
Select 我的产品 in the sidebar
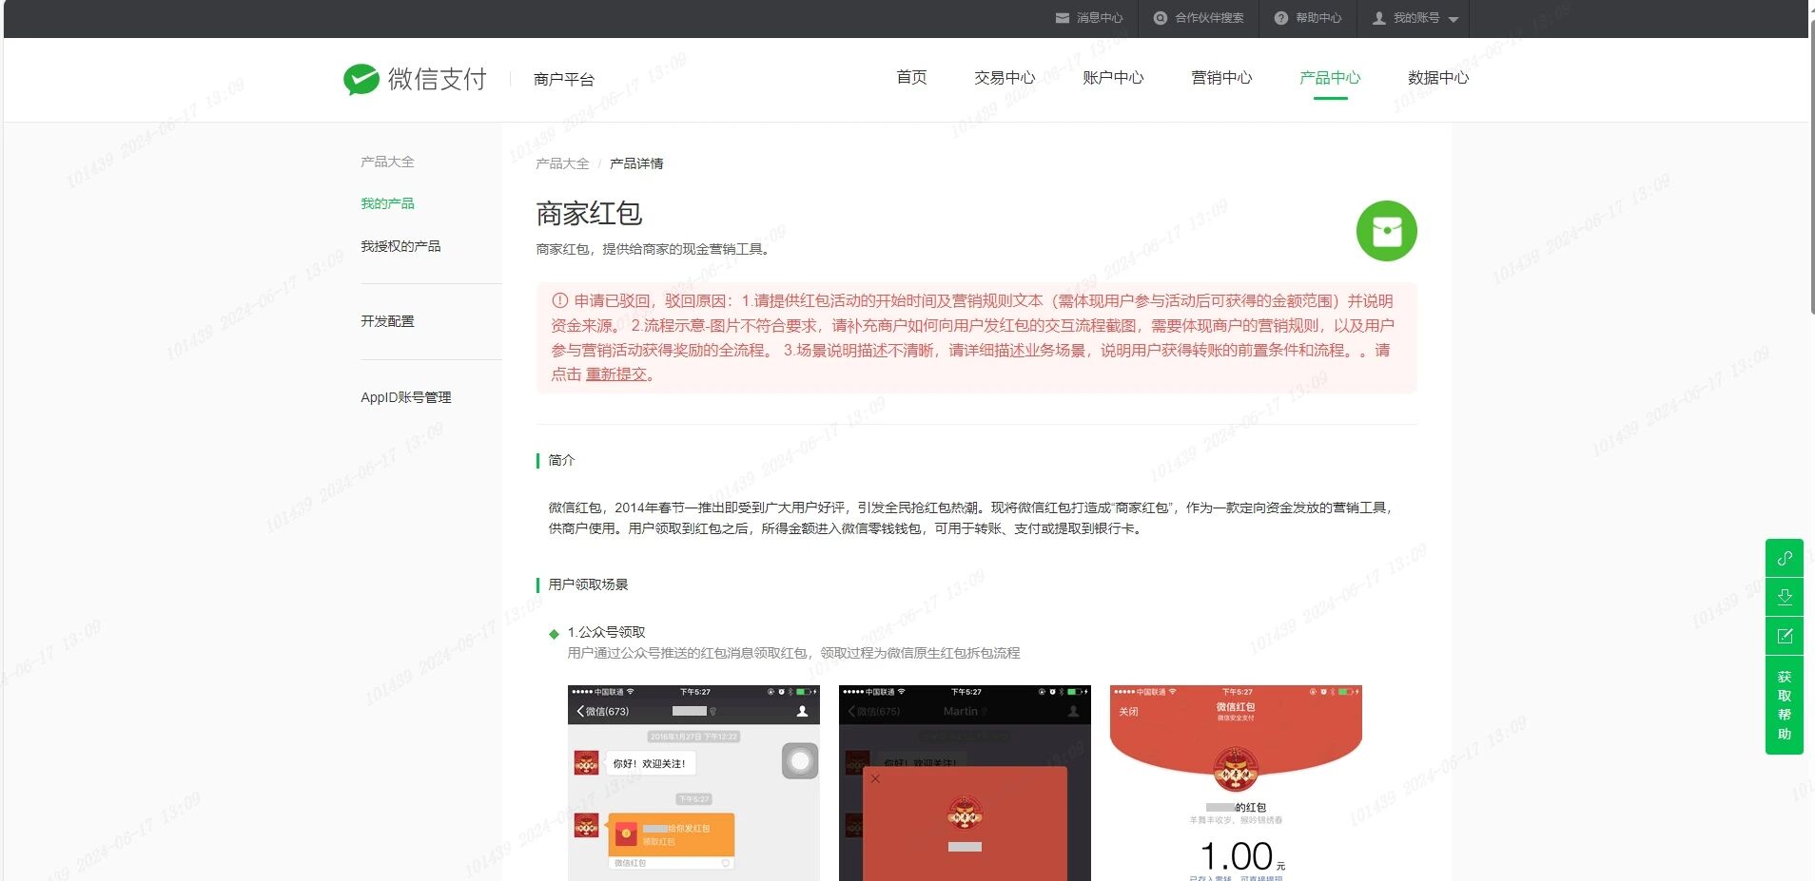click(387, 203)
